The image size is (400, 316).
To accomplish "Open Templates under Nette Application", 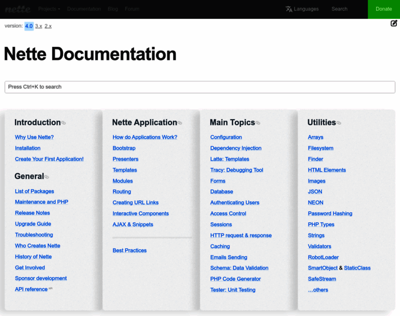I will (125, 170).
